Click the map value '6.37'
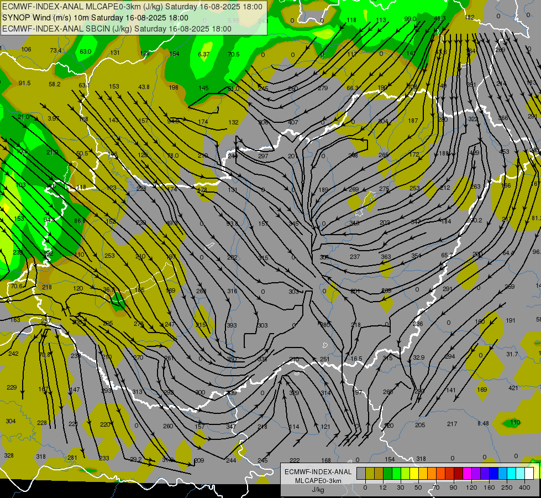541x498 pixels. 203,54
